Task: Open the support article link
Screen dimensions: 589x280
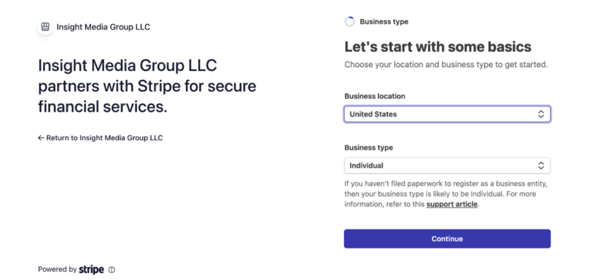Action: tap(452, 204)
